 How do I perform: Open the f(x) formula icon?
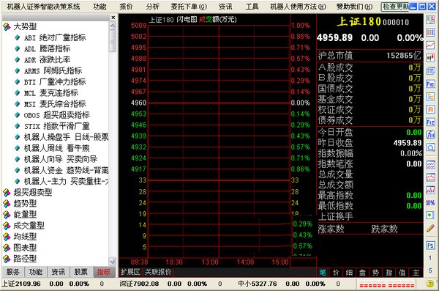[x=430, y=135]
